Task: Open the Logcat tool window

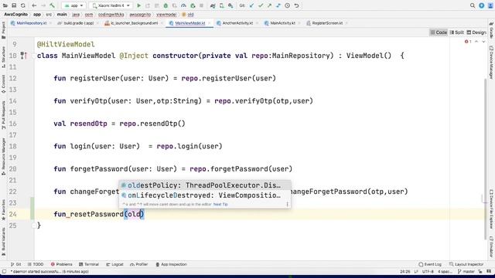Action: tap(114, 264)
